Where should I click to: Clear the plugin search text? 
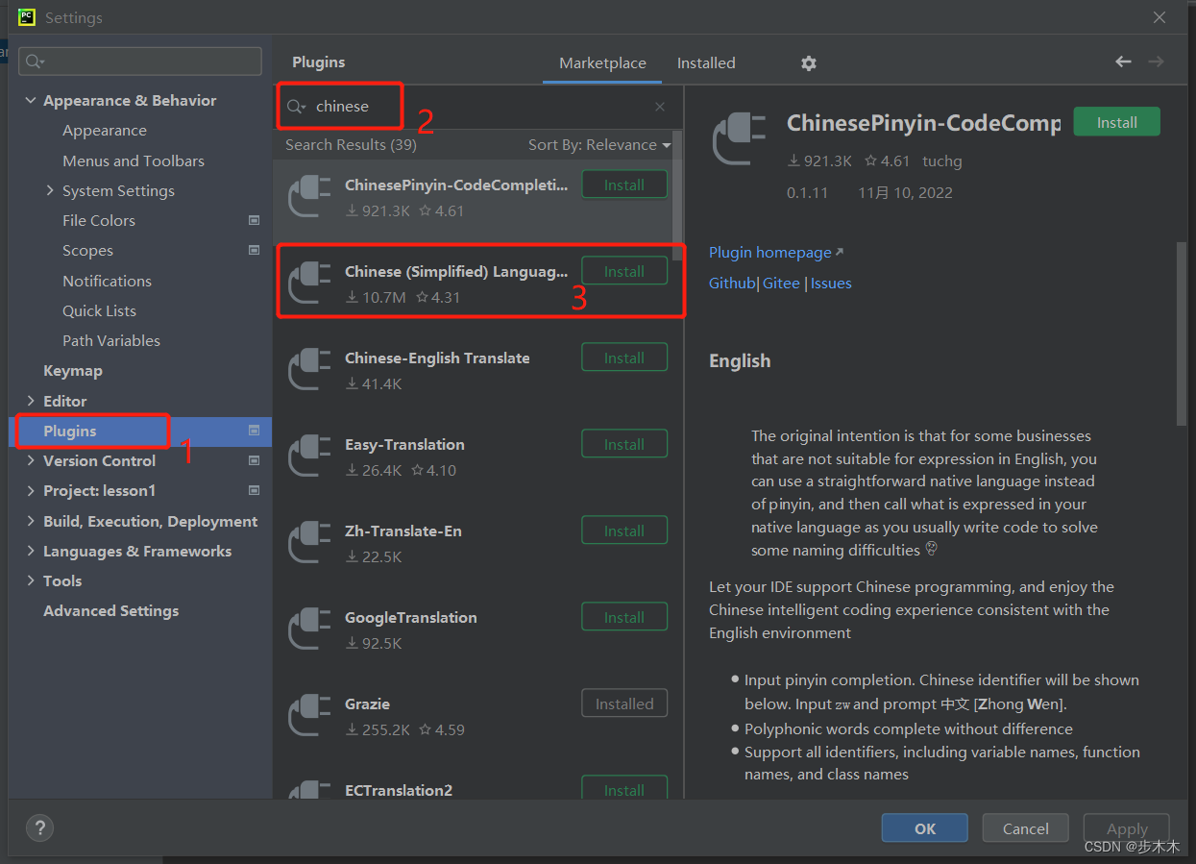[x=660, y=107]
